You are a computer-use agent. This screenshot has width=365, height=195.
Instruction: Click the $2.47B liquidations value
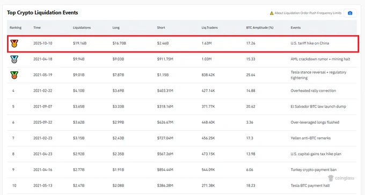click(x=78, y=185)
